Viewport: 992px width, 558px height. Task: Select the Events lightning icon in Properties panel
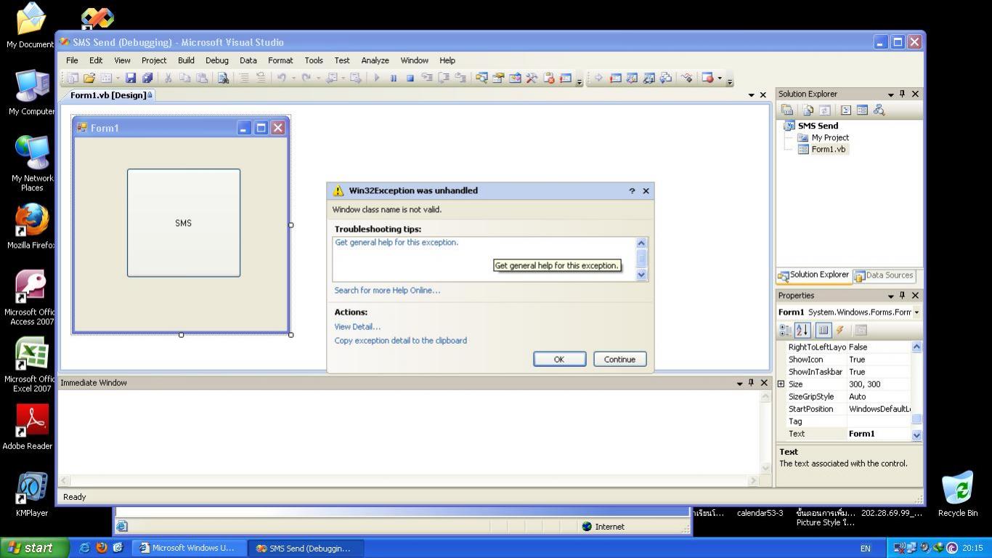click(839, 330)
